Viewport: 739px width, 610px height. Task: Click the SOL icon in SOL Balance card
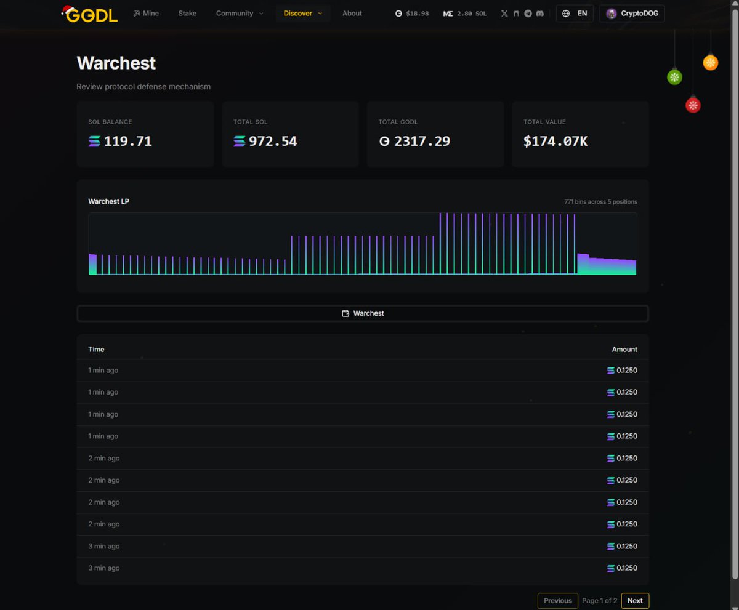tap(94, 142)
